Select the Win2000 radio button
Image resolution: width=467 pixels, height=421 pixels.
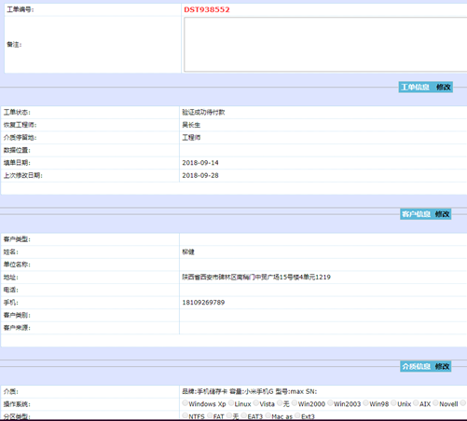tap(295, 403)
